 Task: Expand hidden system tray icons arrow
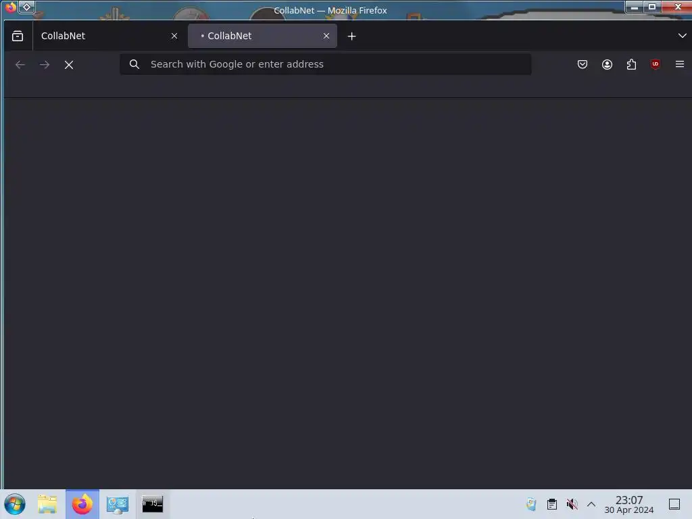pyautogui.click(x=591, y=504)
